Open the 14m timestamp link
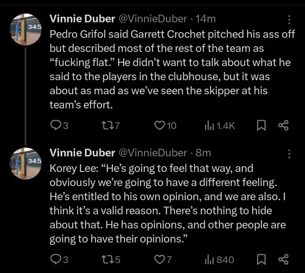 207,19
